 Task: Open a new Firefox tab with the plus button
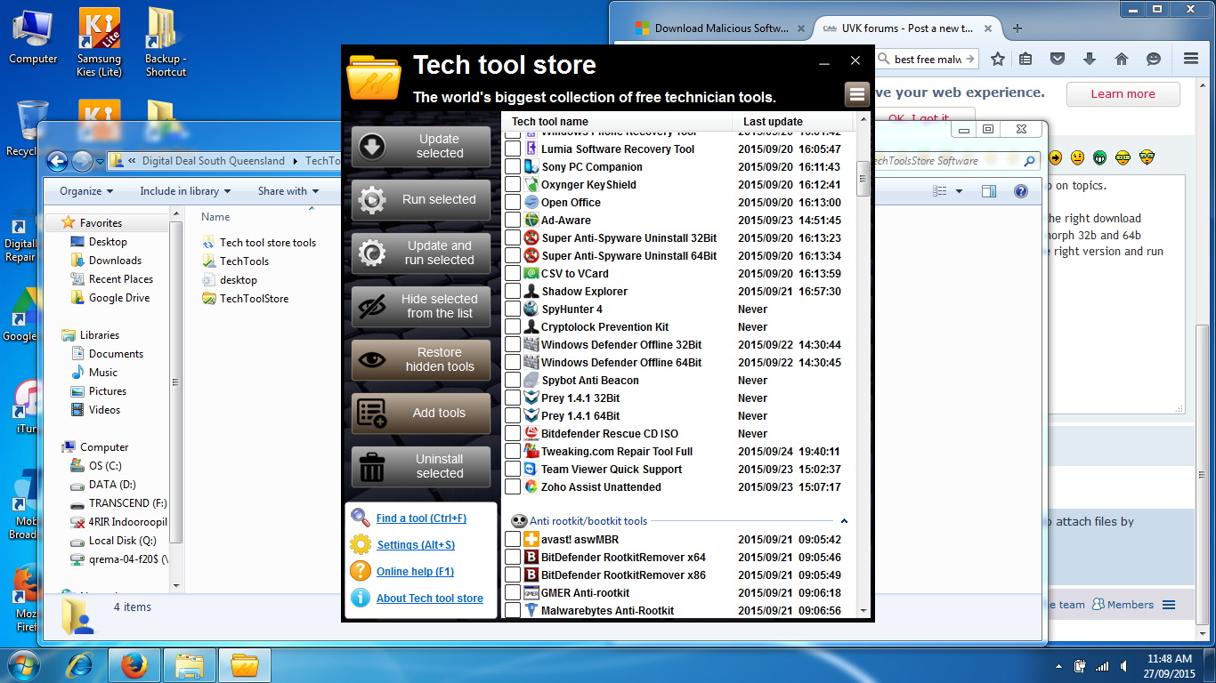tap(1017, 28)
